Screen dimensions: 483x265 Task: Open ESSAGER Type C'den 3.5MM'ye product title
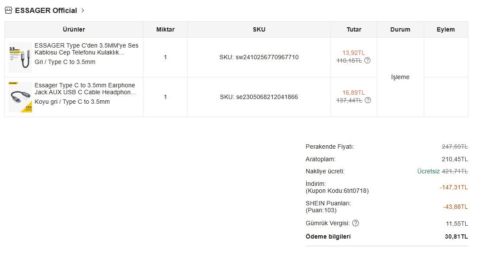(86, 49)
